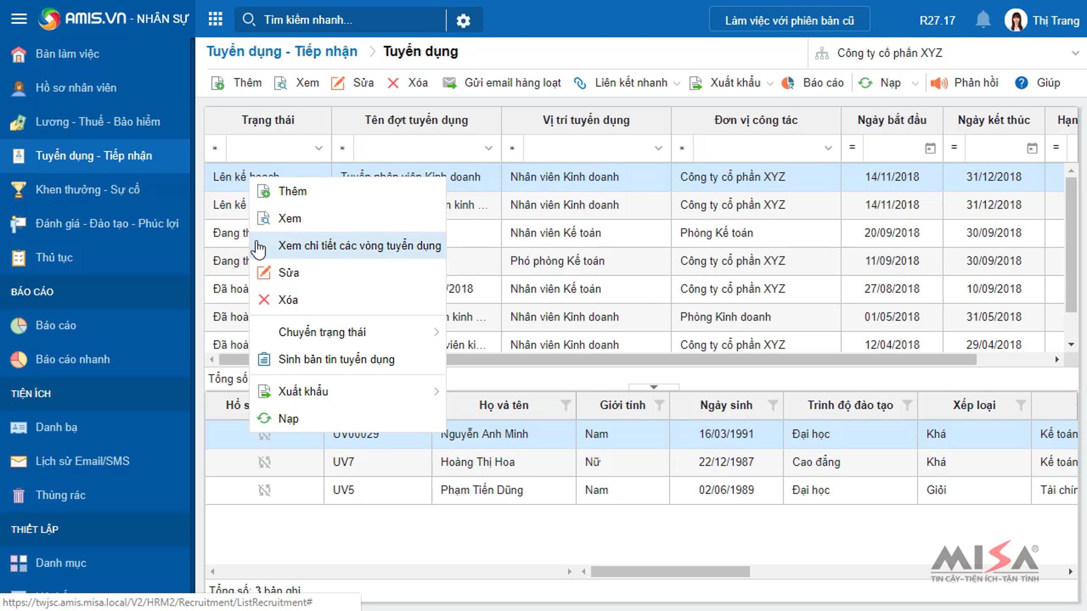This screenshot has width=1087, height=611.
Task: Open the notifications bell
Action: [983, 20]
